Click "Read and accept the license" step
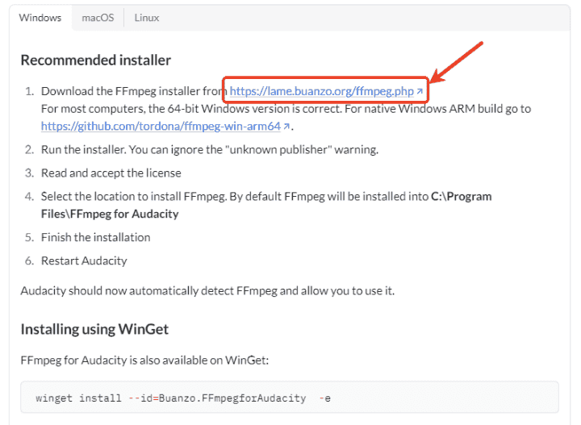This screenshot has height=425, width=581. pos(111,173)
